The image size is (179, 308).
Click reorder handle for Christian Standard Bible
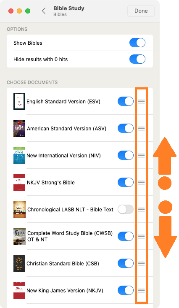(141, 263)
